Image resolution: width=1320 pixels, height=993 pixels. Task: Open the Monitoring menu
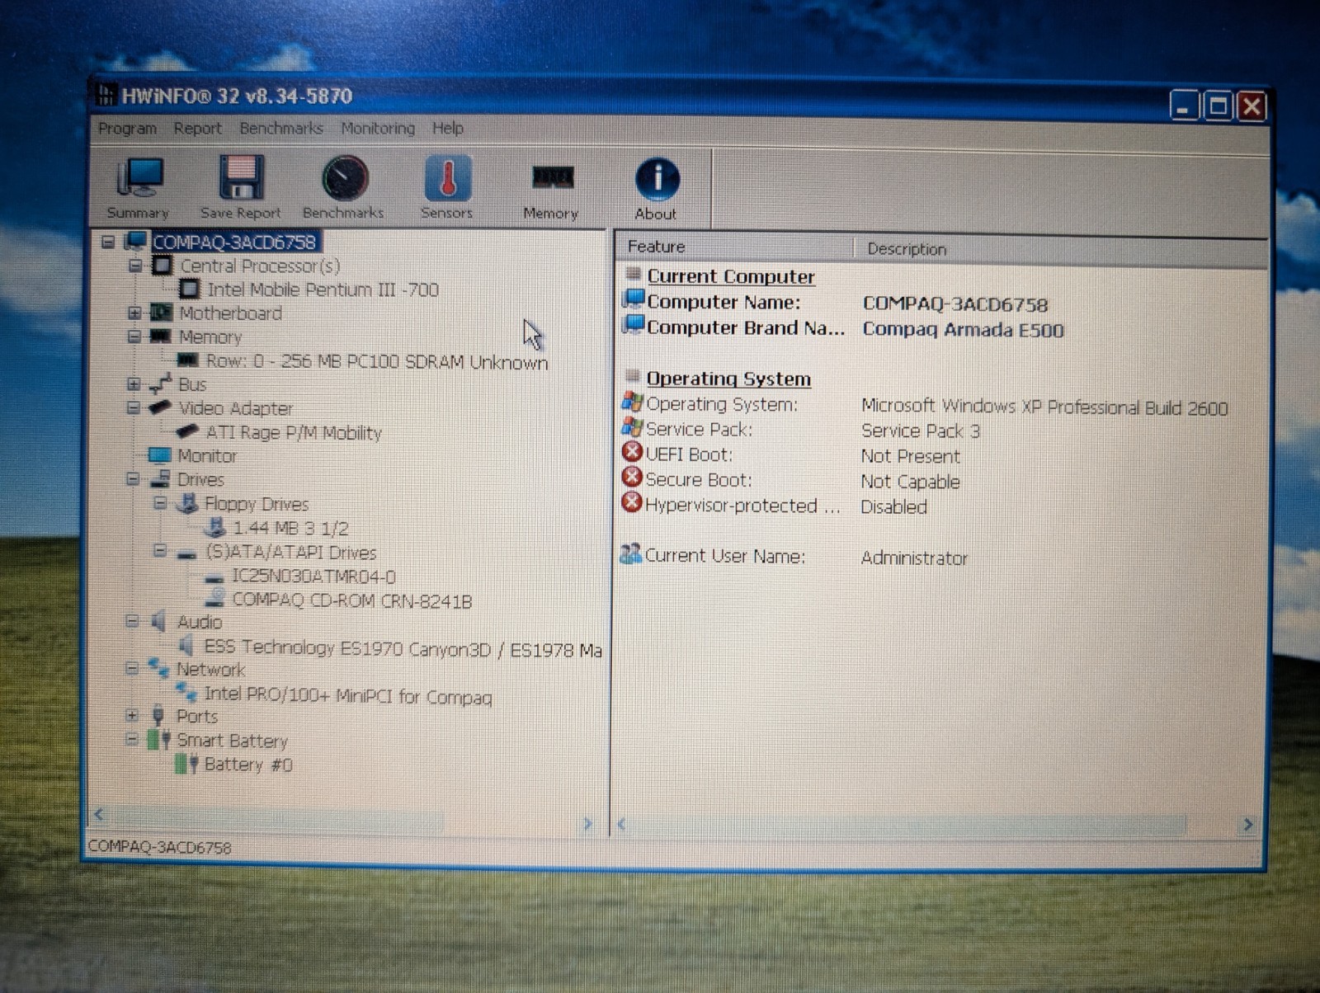click(378, 129)
